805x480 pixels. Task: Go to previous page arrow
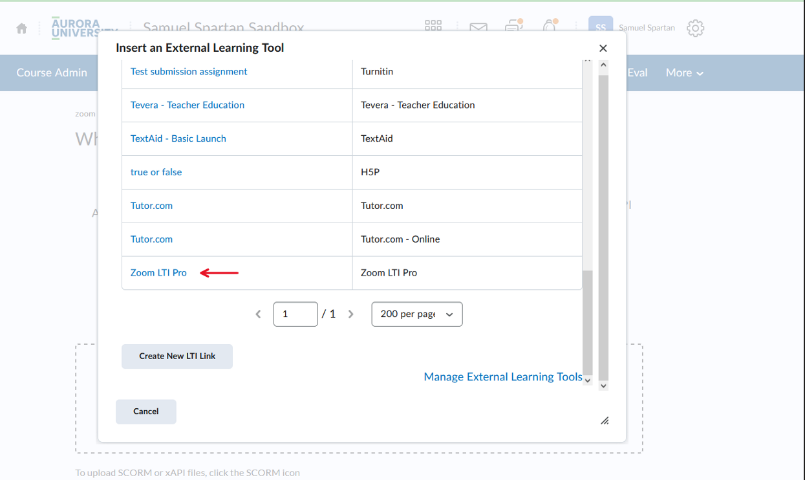pos(258,314)
